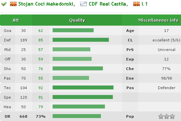The width and height of the screenshot is (181, 121).
Task: Select the Goa attribute row label
Action: click(8, 31)
